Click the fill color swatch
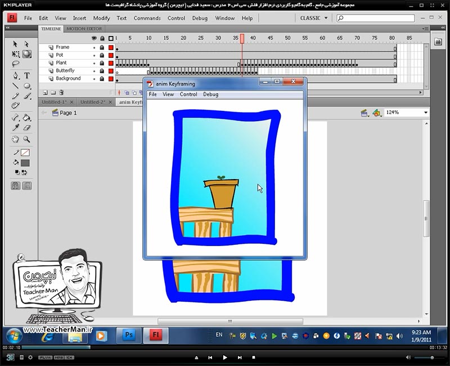Screen dimensions: 450x366 25,163
